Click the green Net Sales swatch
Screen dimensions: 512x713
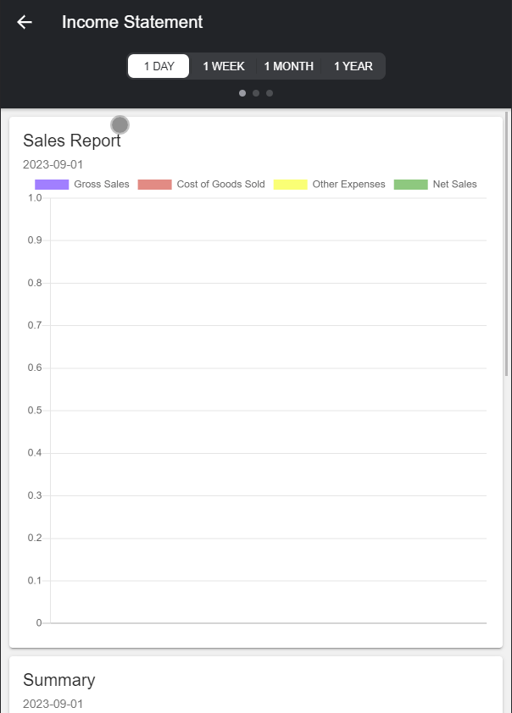(x=410, y=185)
